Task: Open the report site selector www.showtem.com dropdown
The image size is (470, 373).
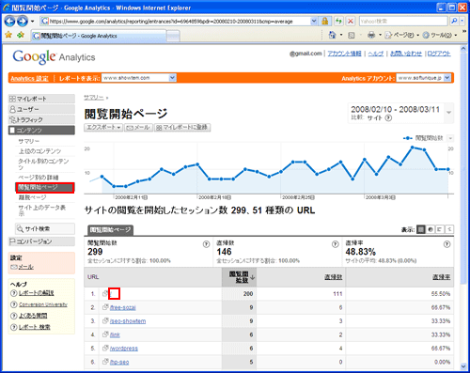Action: pyautogui.click(x=172, y=78)
